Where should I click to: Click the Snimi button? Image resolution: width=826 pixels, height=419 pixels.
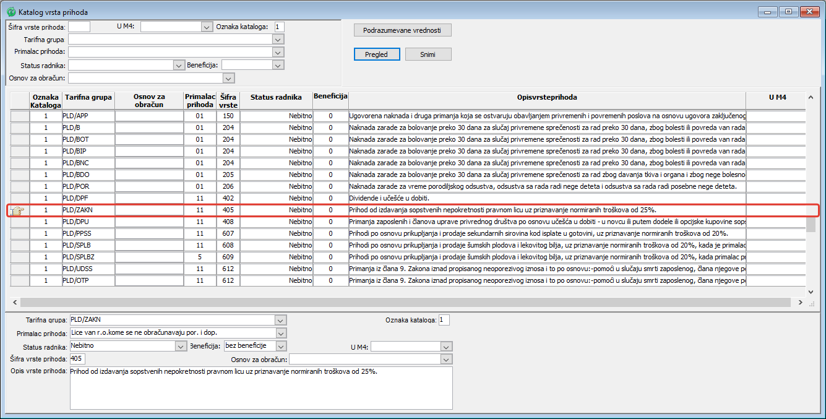[x=428, y=54]
